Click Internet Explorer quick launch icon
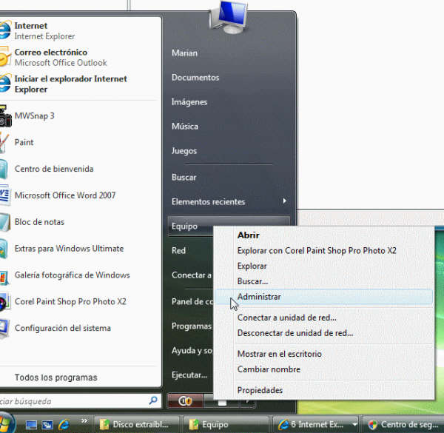444x433 pixels. point(64,424)
